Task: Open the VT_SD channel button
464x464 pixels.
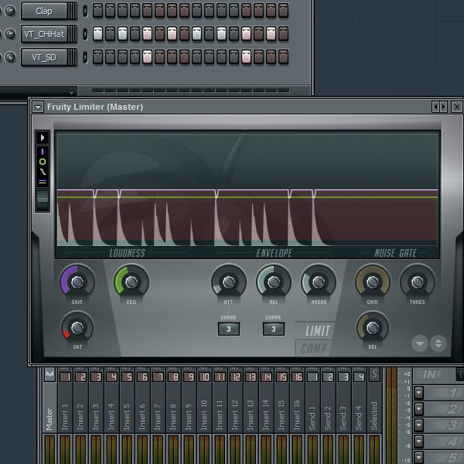Action: [44, 57]
